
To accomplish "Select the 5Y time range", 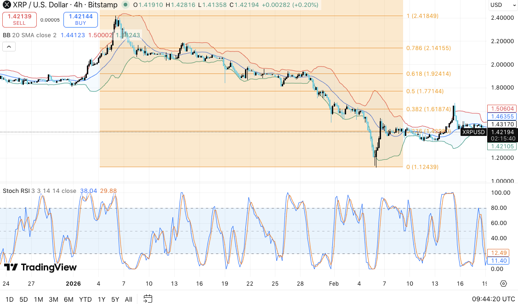I will point(115,299).
